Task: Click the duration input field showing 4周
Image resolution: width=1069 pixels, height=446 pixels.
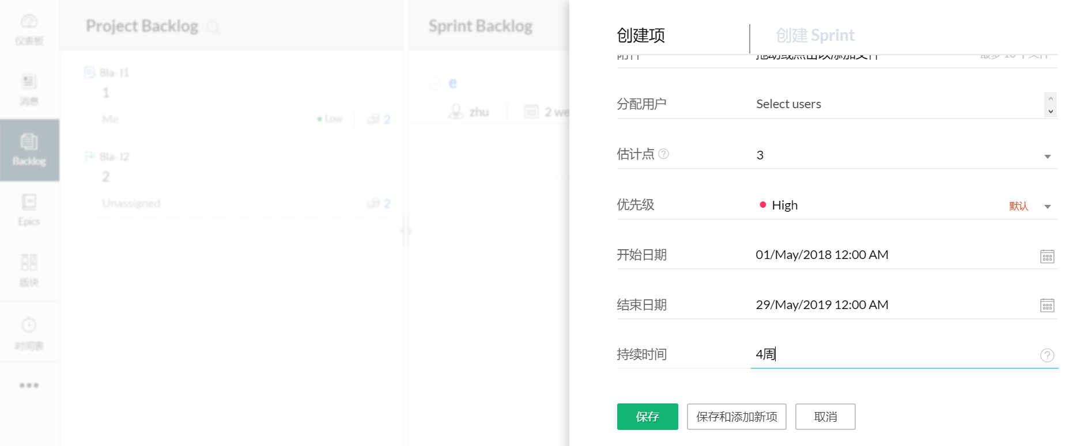Action: [893, 354]
